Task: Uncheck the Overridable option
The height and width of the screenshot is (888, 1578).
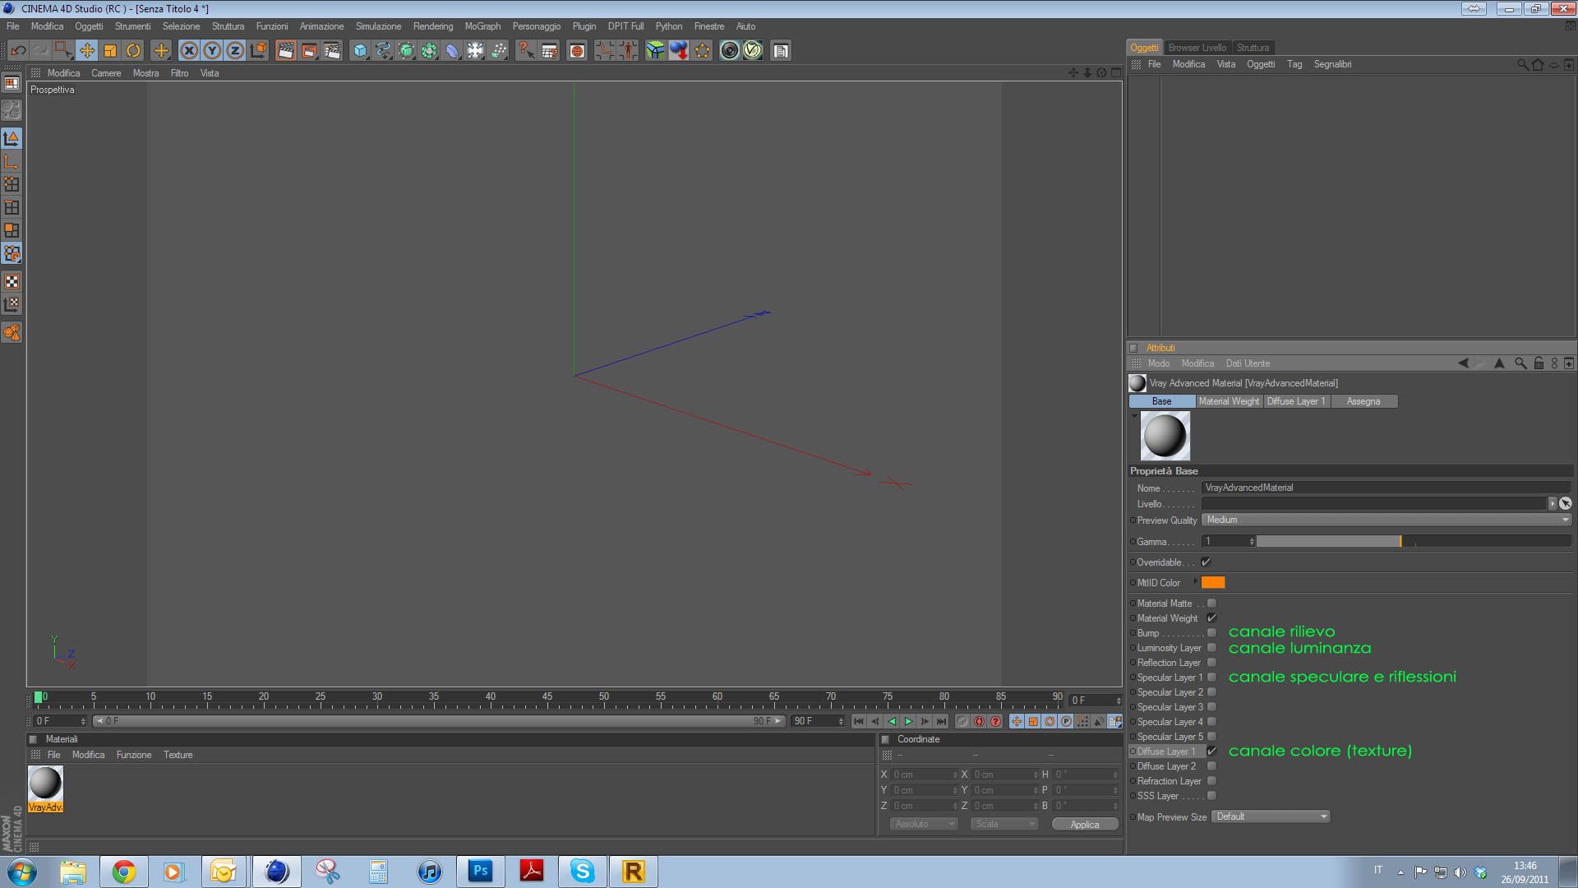Action: pyautogui.click(x=1206, y=562)
